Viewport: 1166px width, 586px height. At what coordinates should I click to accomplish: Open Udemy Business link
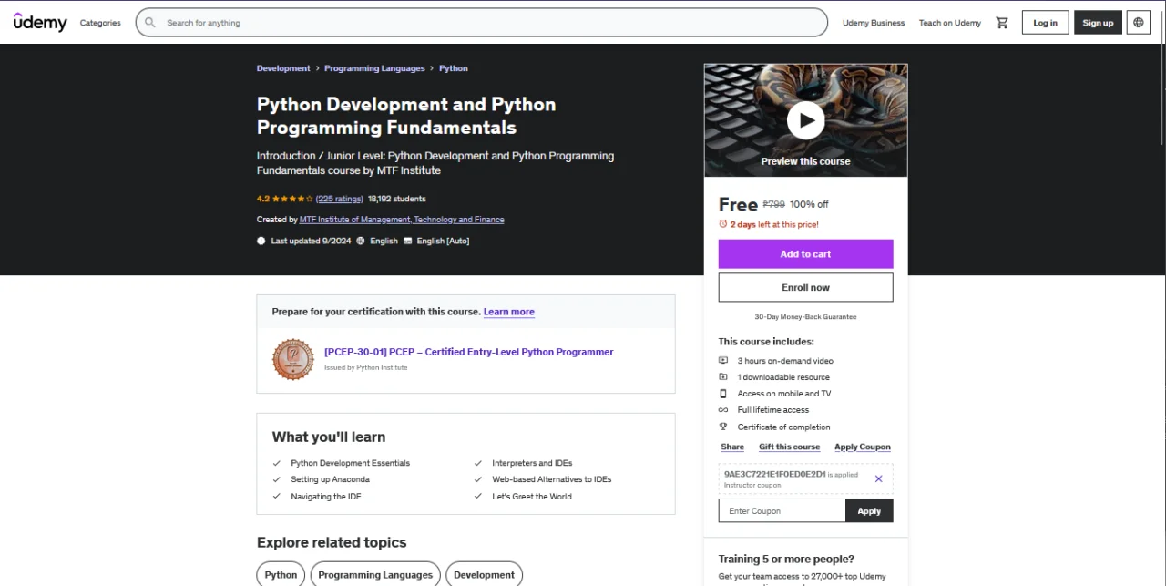874,23
